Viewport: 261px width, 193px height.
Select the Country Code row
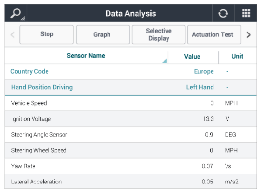click(131, 71)
